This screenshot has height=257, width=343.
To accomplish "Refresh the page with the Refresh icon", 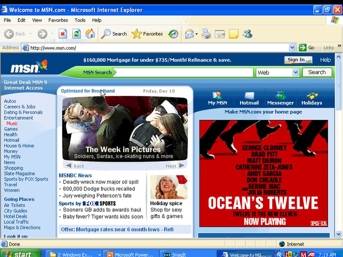I will tap(76, 34).
